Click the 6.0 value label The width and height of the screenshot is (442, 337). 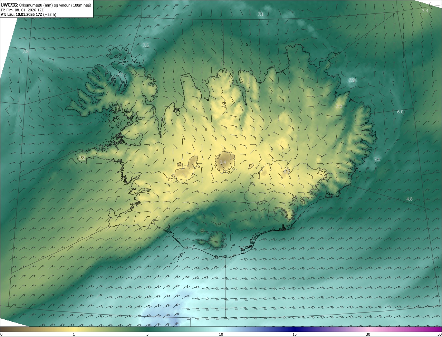[x=400, y=112]
